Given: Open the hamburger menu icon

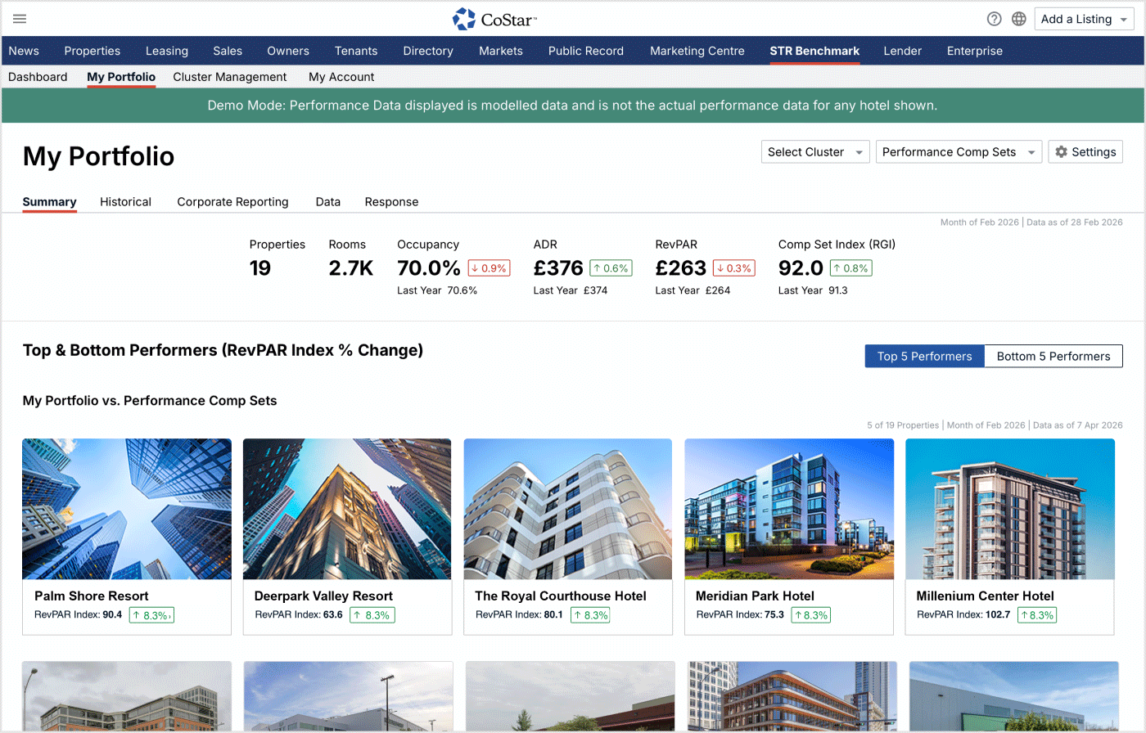Looking at the screenshot, I should [x=20, y=19].
